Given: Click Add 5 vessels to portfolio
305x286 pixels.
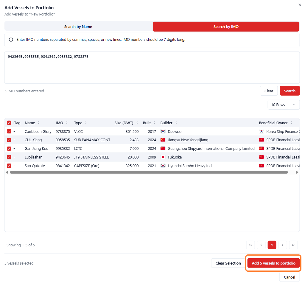Looking at the screenshot, I should point(273,263).
